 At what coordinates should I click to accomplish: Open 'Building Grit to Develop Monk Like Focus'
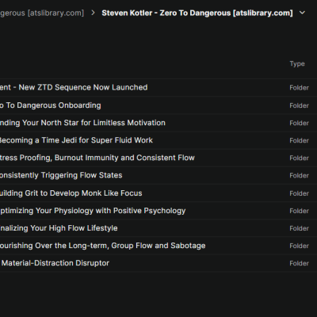click(x=71, y=193)
